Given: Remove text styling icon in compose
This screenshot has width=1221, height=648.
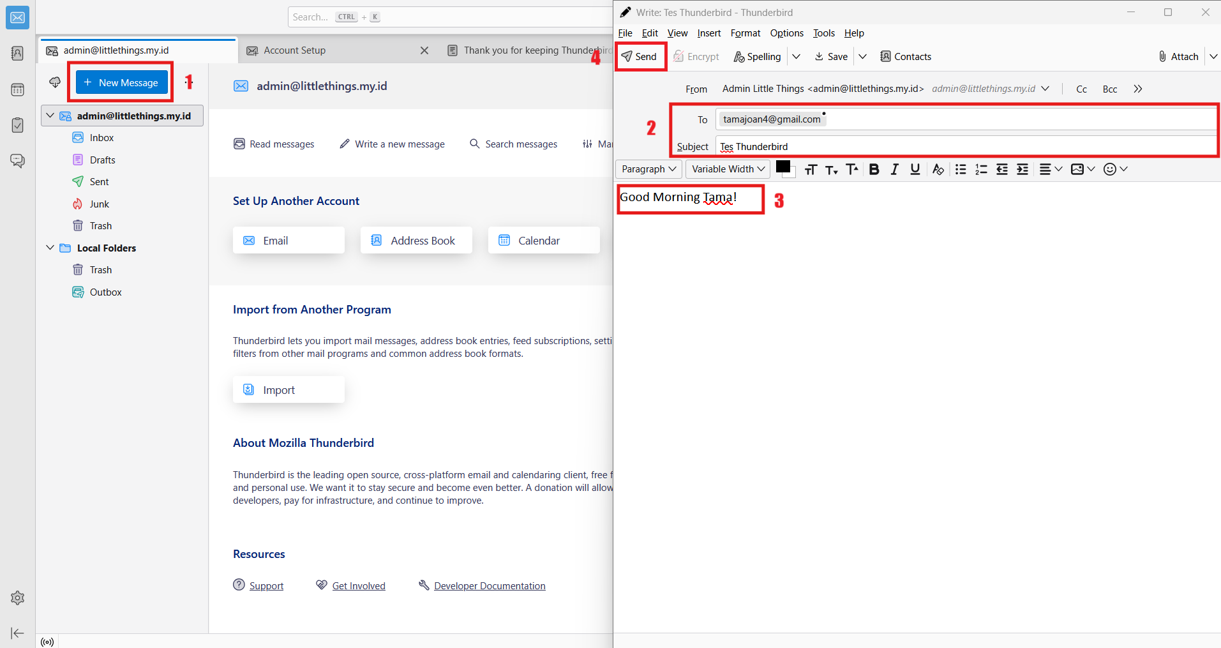Looking at the screenshot, I should (938, 169).
